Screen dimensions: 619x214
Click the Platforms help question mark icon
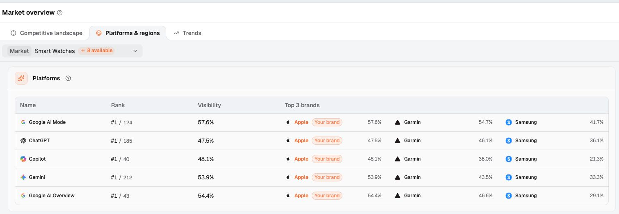(x=68, y=78)
